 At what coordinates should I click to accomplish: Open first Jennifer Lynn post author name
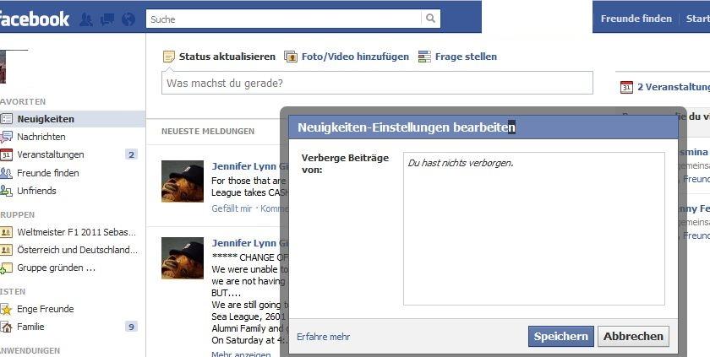click(x=250, y=166)
